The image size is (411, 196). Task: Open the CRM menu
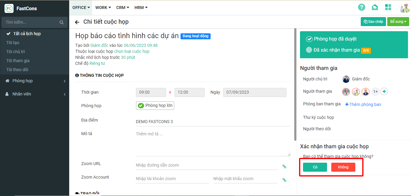[122, 8]
